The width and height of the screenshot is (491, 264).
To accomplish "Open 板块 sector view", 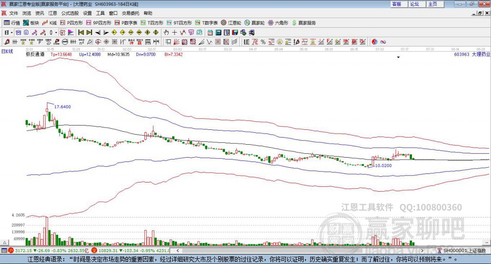I will 31,23.
